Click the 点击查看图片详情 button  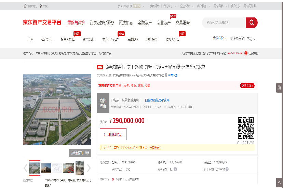[80, 153]
